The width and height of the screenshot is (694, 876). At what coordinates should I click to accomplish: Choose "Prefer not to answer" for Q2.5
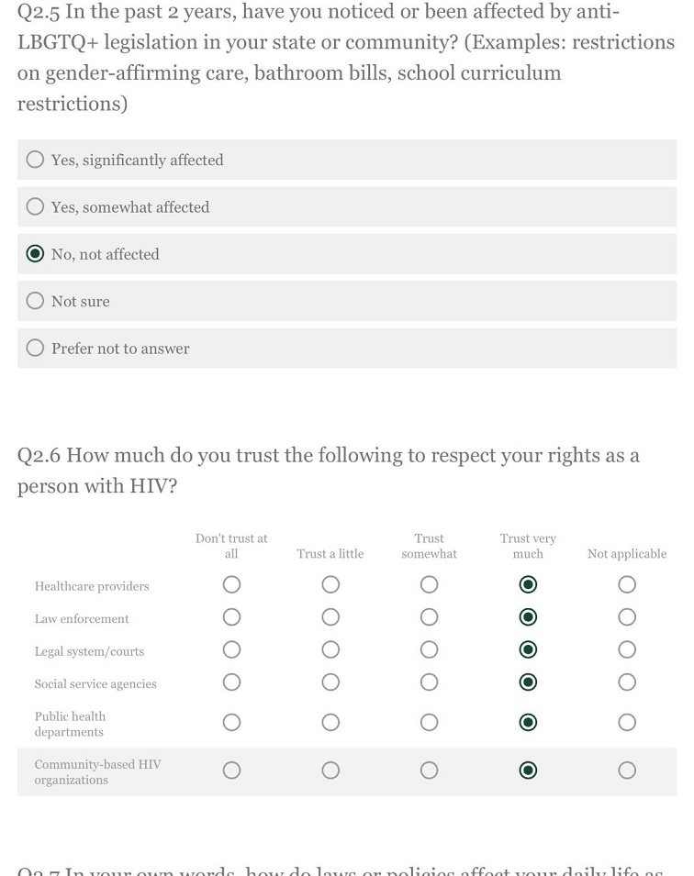coord(35,348)
